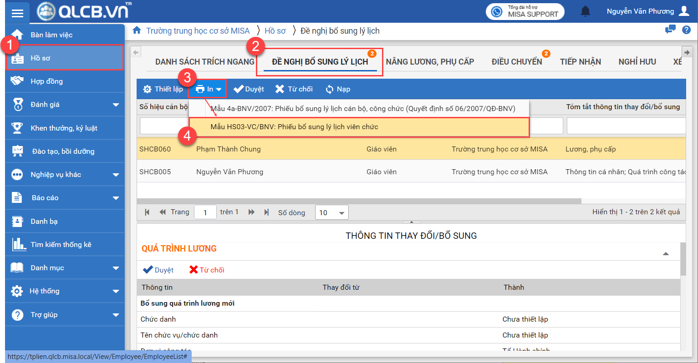Open the notifications bell
698x363 pixels.
(x=585, y=11)
